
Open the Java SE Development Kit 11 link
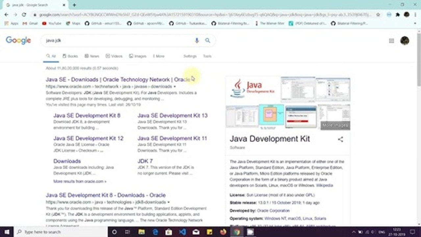coord(172,138)
